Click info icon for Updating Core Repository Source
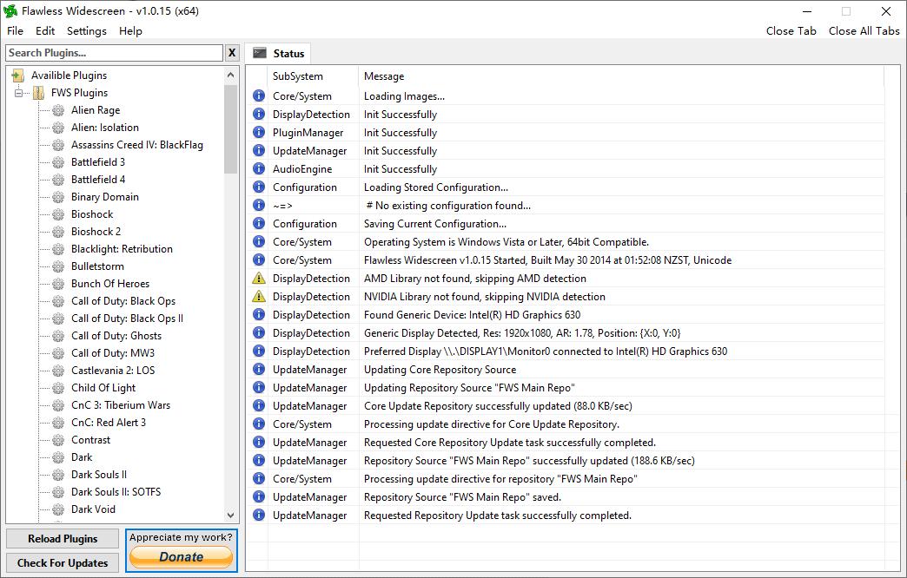The image size is (907, 578). [259, 370]
